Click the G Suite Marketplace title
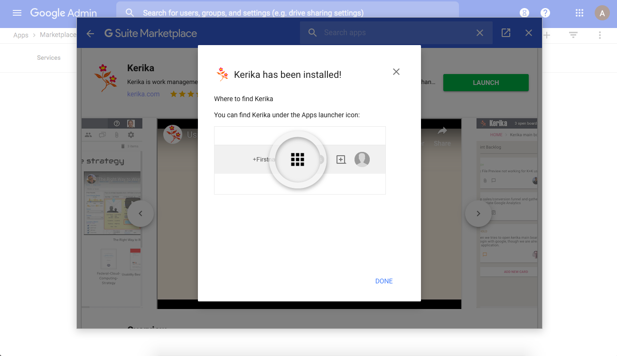Viewport: 617px width, 356px height. [x=150, y=33]
